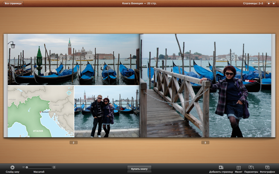Click the small zoom-out icon beside the slider
Image resolution: width=279 pixels, height=174 pixels.
tap(23, 167)
